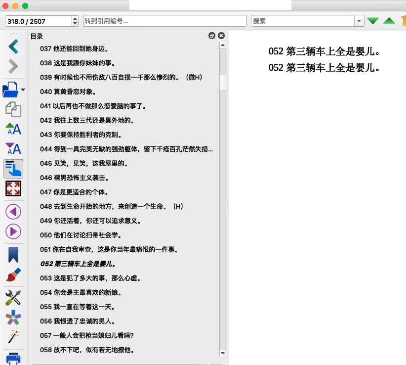Viewport: 406px width, 365px height.
Task: Find previous match with green up arrow
Action: [389, 21]
